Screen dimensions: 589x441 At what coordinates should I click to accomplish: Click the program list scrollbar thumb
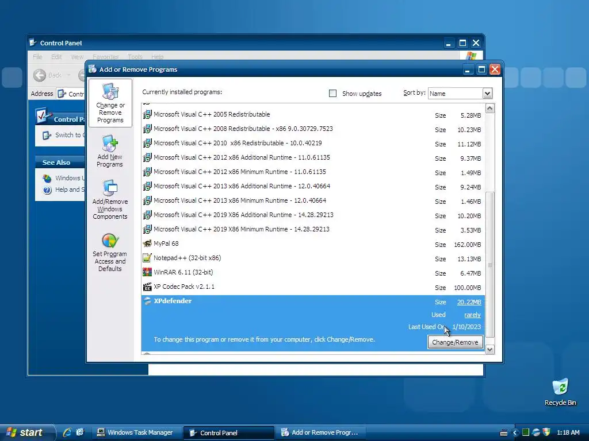point(490,265)
